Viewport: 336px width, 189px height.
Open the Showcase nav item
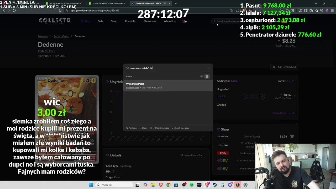click(x=150, y=21)
